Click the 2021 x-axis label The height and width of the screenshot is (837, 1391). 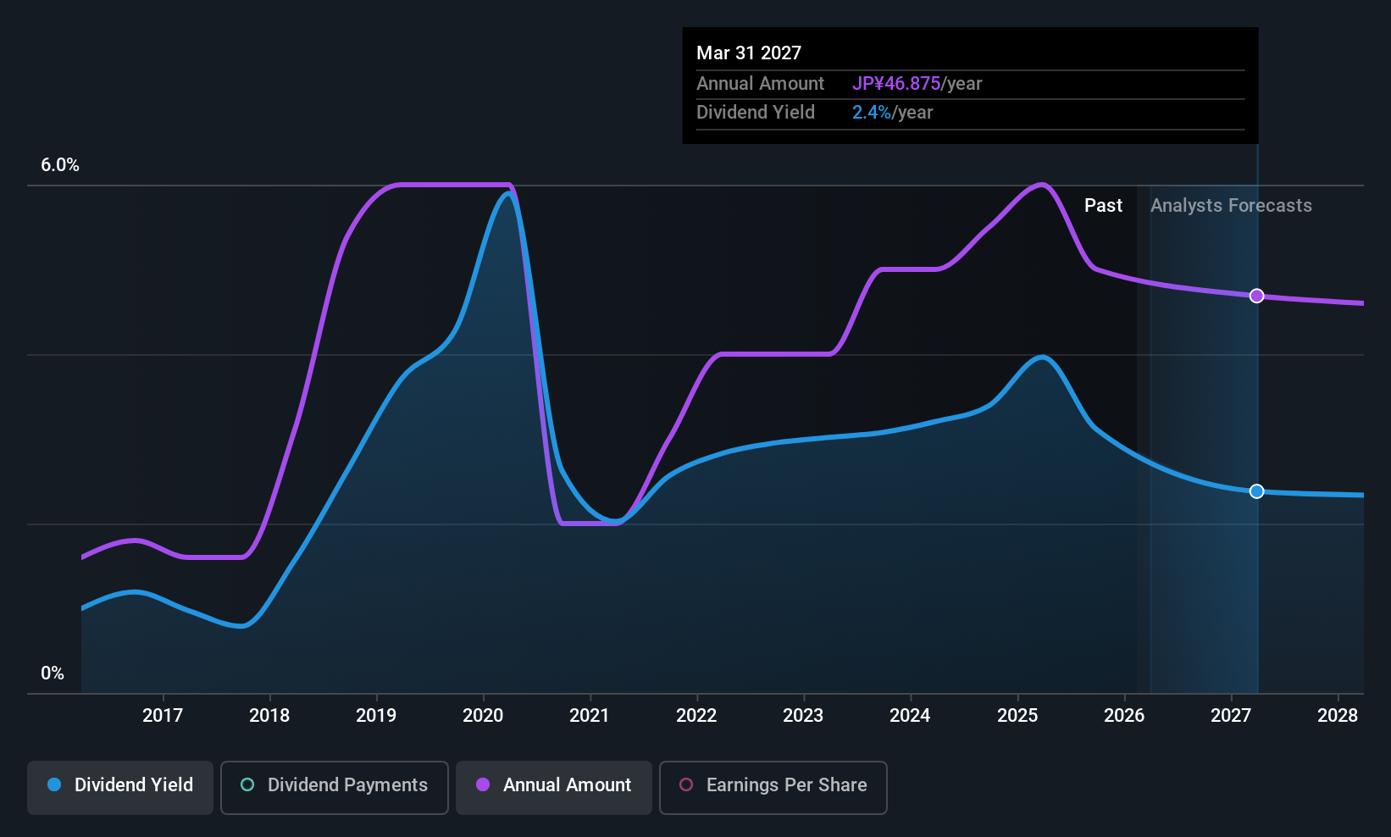pyautogui.click(x=590, y=716)
